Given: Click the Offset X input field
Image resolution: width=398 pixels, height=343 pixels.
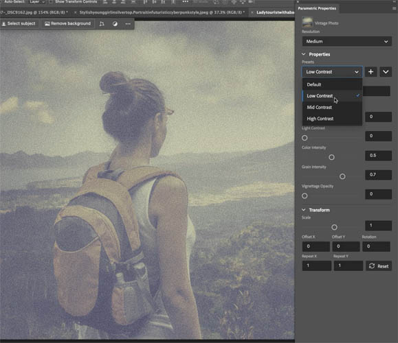Looking at the screenshot, I should click(x=316, y=246).
